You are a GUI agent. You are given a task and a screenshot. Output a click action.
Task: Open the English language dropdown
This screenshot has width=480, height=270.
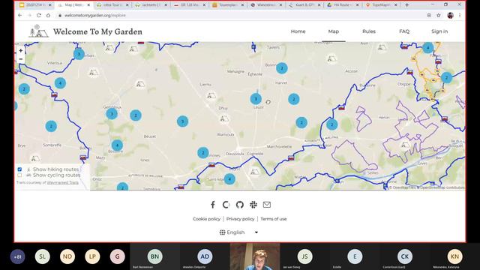tap(238, 232)
